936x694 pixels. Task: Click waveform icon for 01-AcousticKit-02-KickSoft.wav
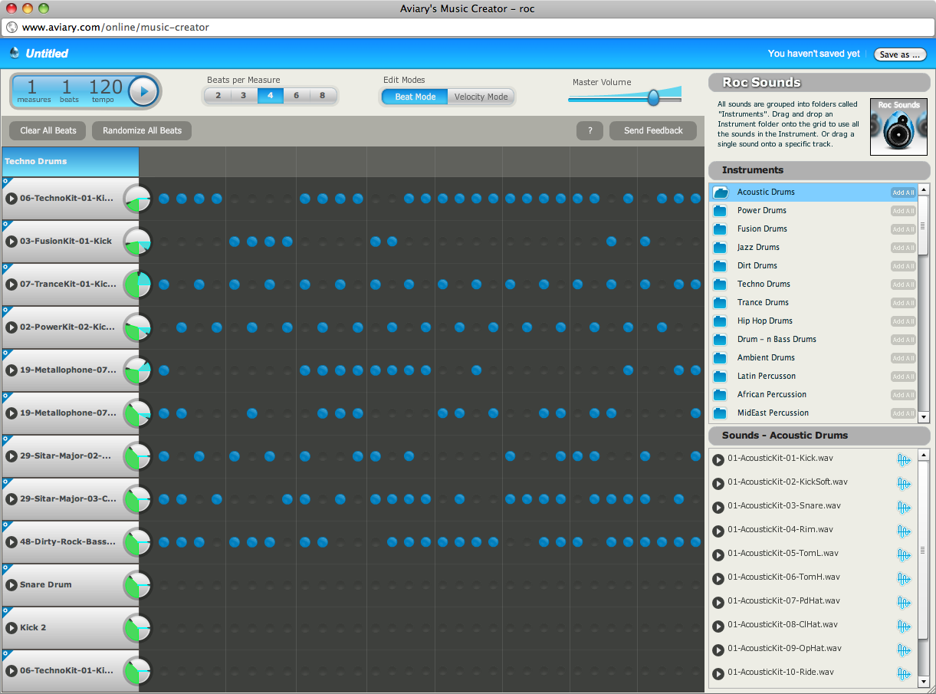[904, 484]
